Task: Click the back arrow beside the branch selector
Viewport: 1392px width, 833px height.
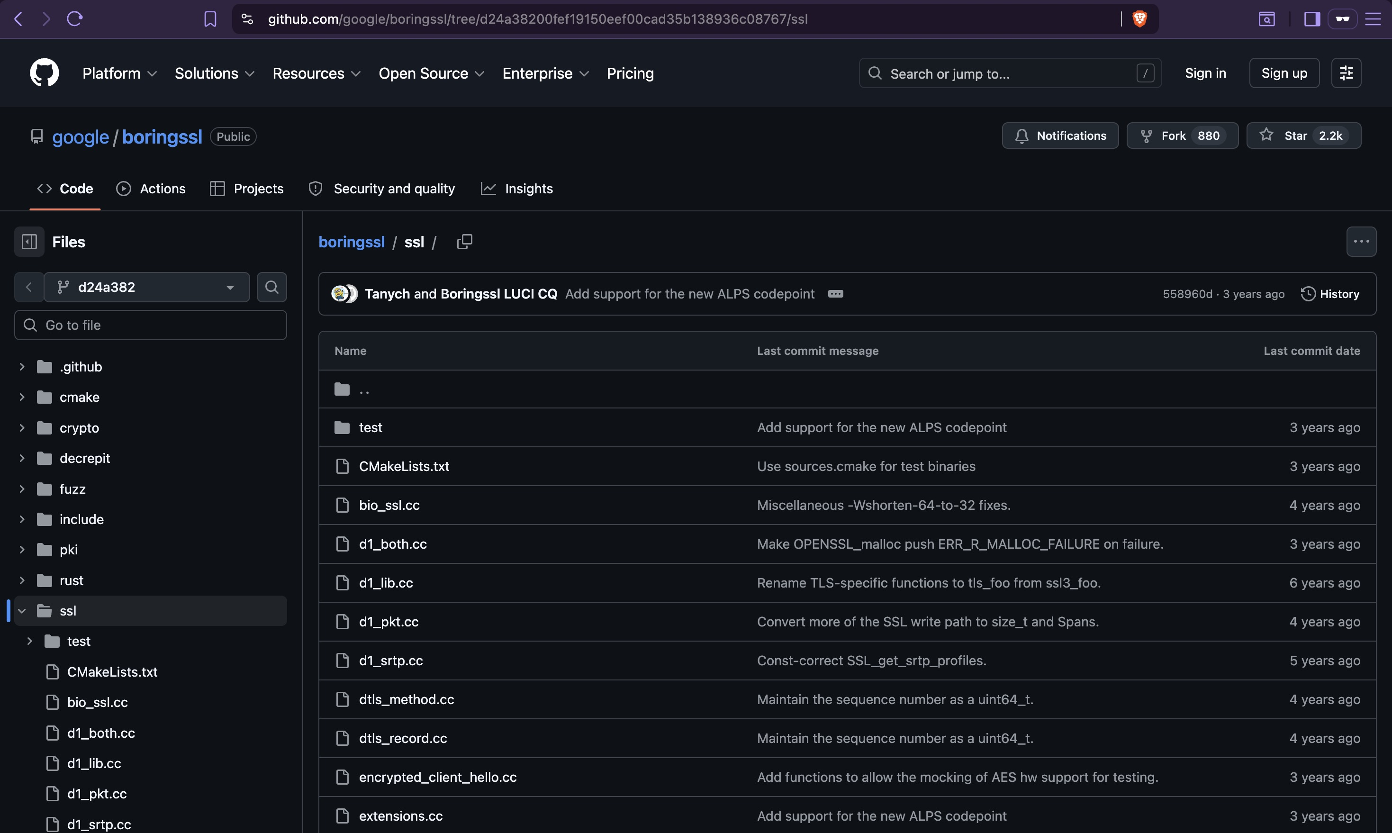Action: pos(28,288)
